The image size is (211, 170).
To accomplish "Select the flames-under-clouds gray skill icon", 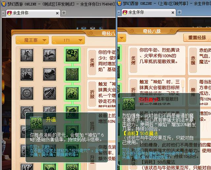I will pyautogui.click(x=27, y=74).
